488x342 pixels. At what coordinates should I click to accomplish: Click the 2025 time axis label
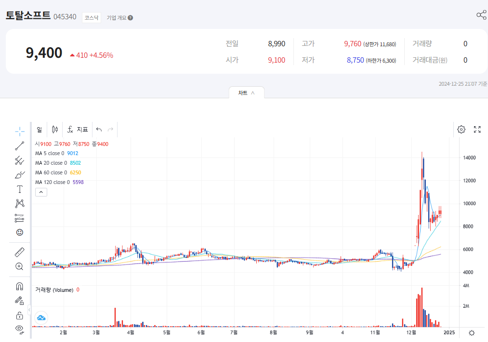point(449,333)
